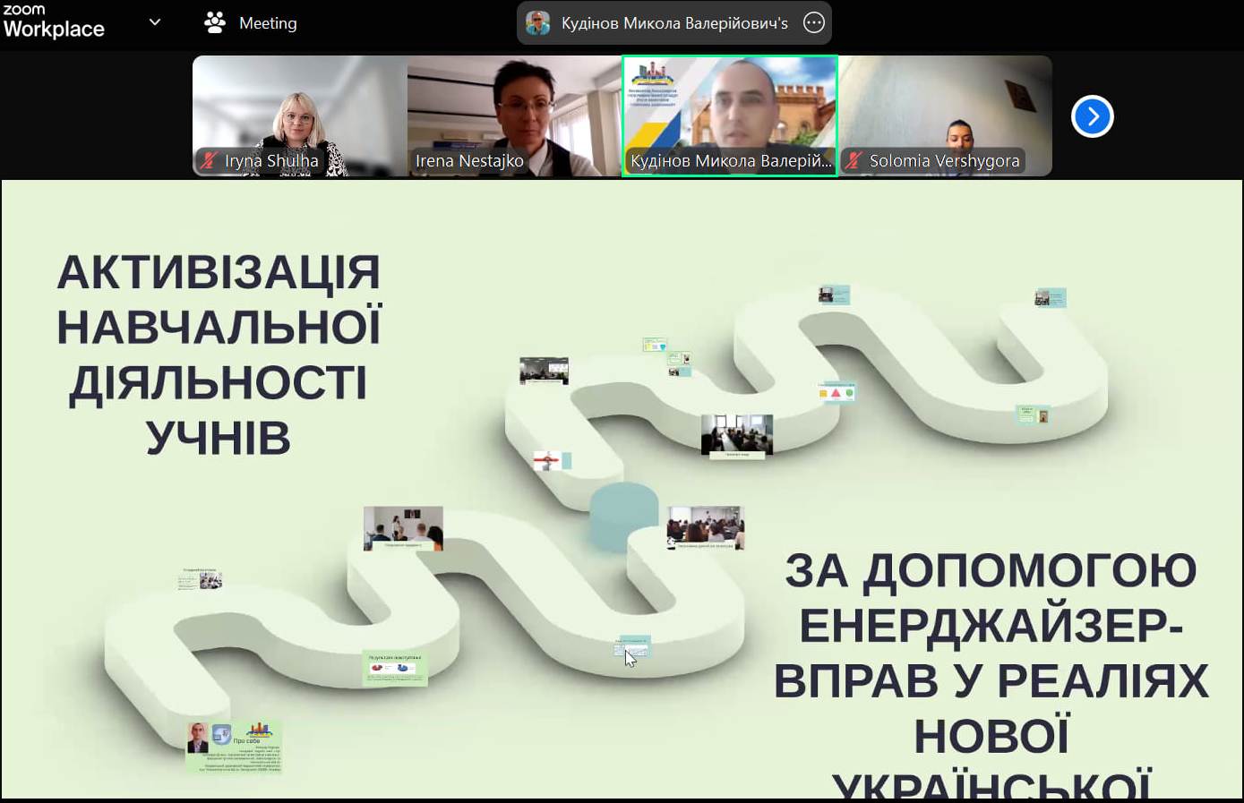Open the chevron dropdown next to Zoom Workplace
Screen dimensions: 1244x803
tap(154, 22)
